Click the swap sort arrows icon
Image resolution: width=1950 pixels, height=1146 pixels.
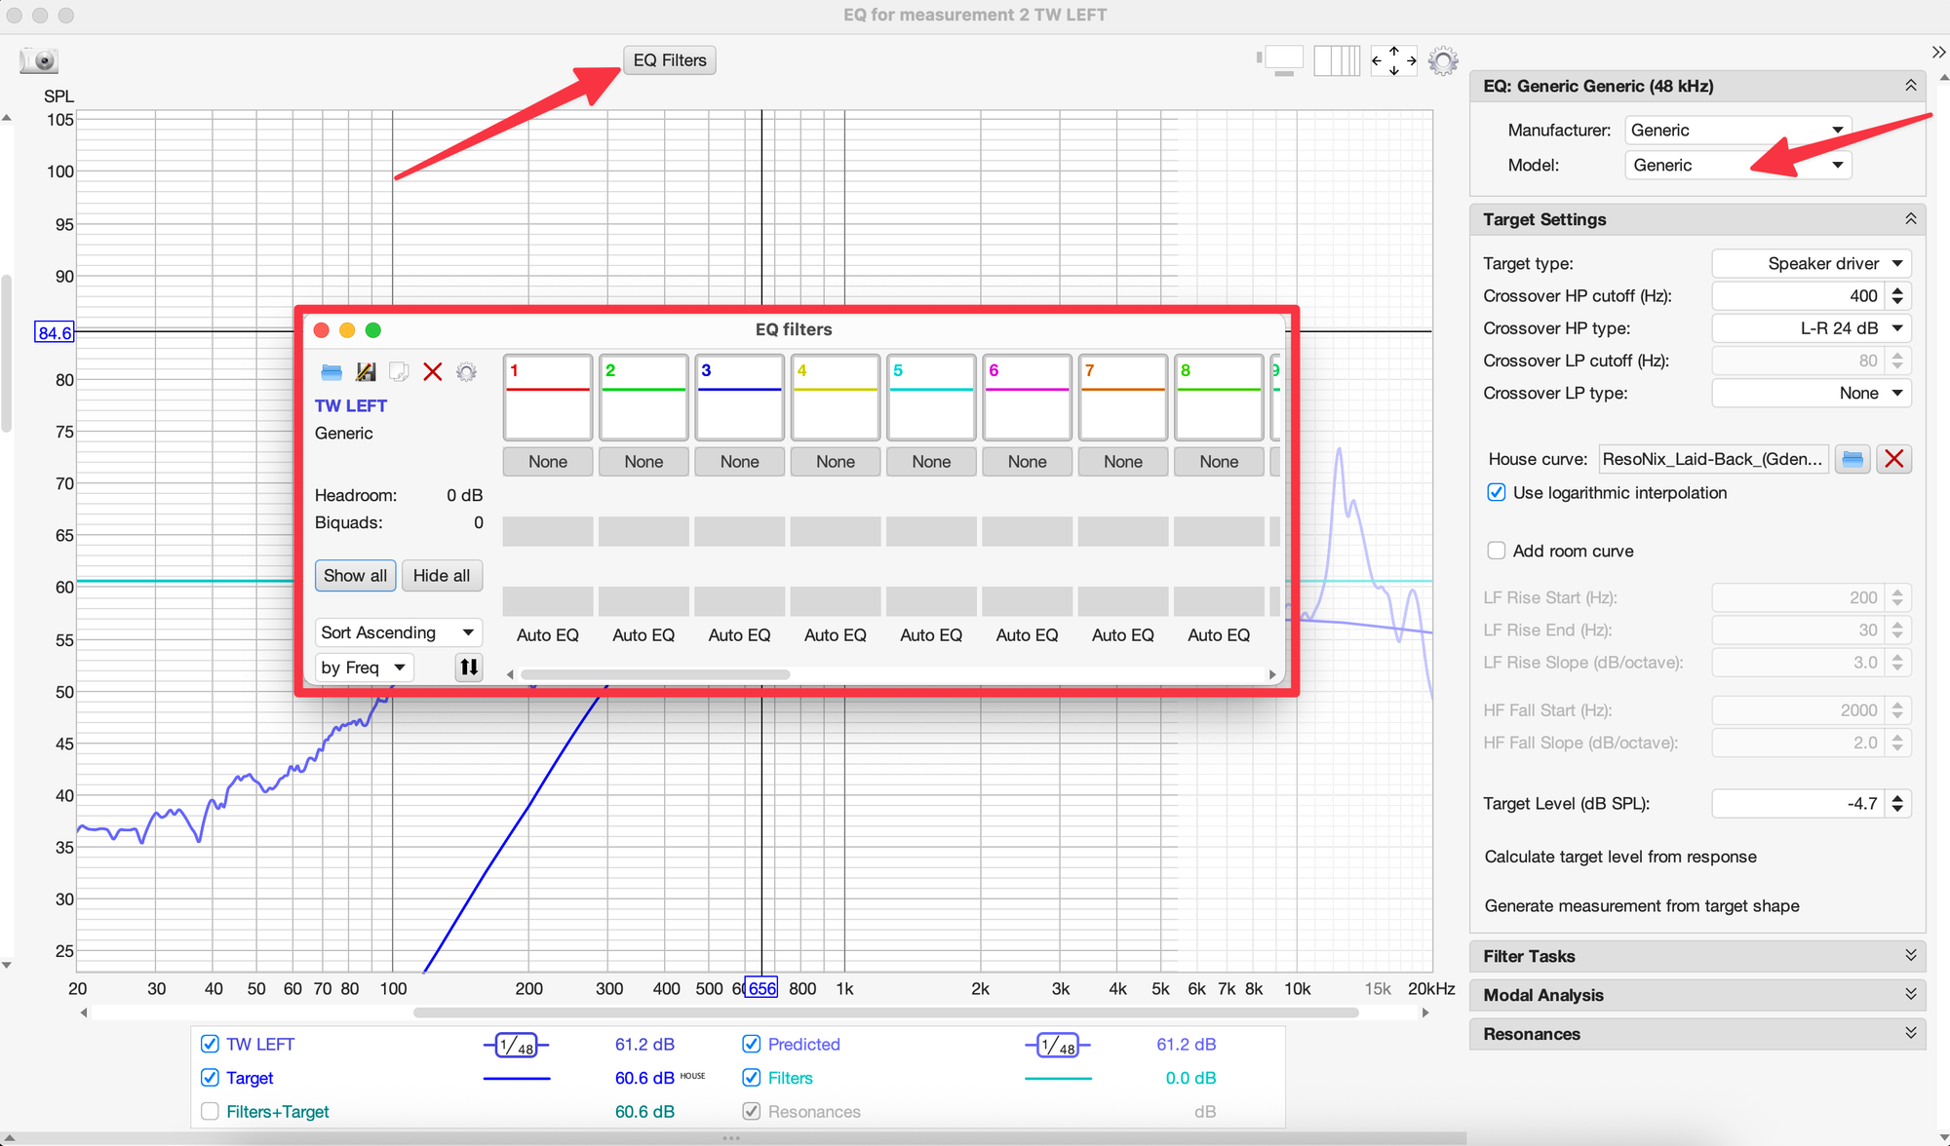coord(469,668)
